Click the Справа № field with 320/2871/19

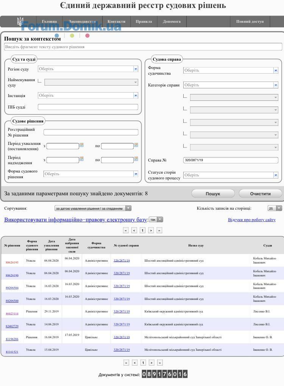click(231, 160)
